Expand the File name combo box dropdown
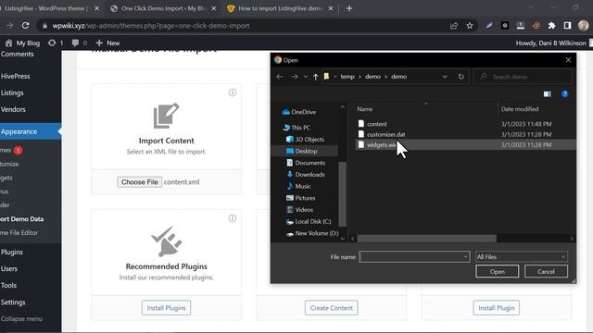The image size is (593, 333). click(x=465, y=257)
